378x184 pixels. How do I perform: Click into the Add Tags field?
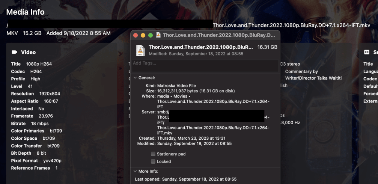pos(205,66)
